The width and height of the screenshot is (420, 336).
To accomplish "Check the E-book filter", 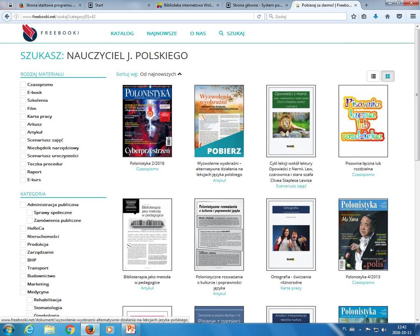I will [x=23, y=92].
